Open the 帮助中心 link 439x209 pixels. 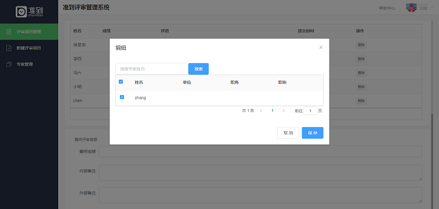point(387,8)
